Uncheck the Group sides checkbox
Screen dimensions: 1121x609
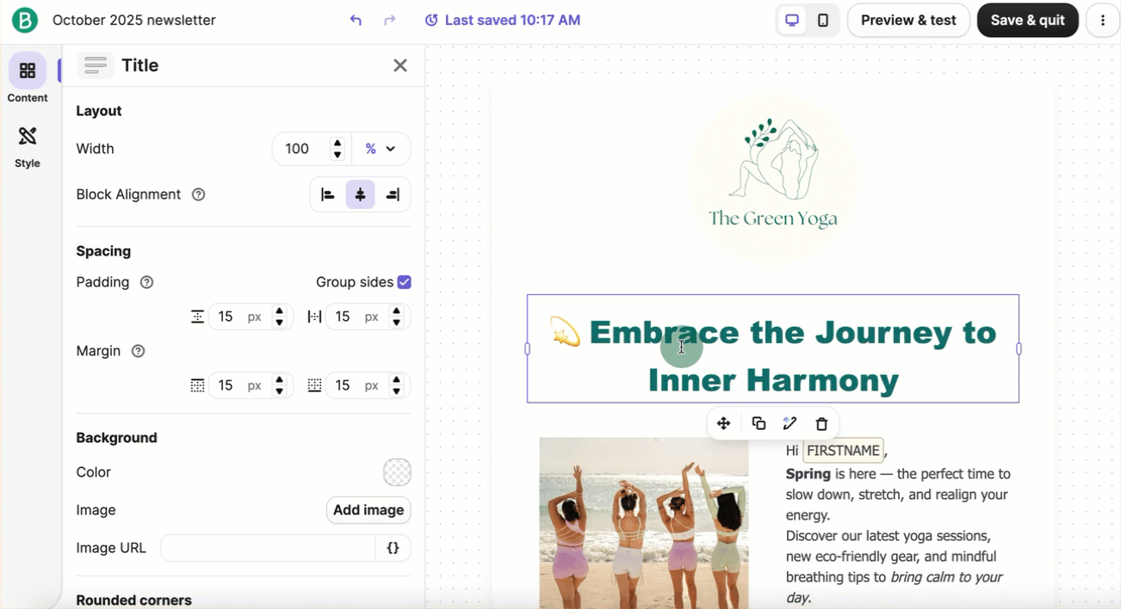tap(404, 282)
